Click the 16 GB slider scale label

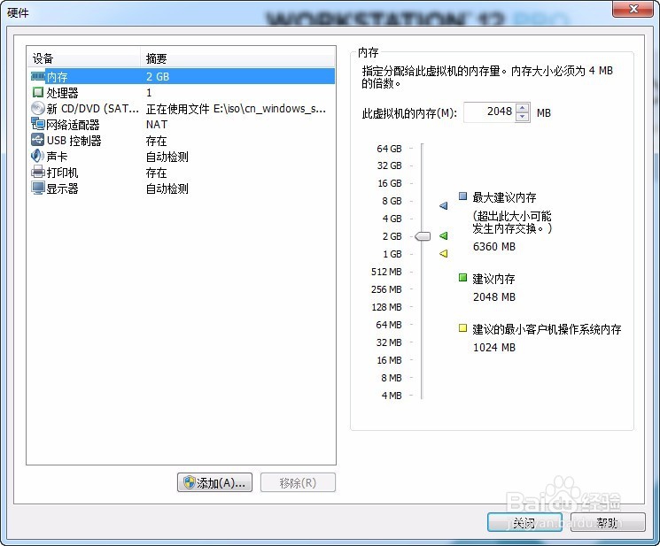click(x=389, y=183)
